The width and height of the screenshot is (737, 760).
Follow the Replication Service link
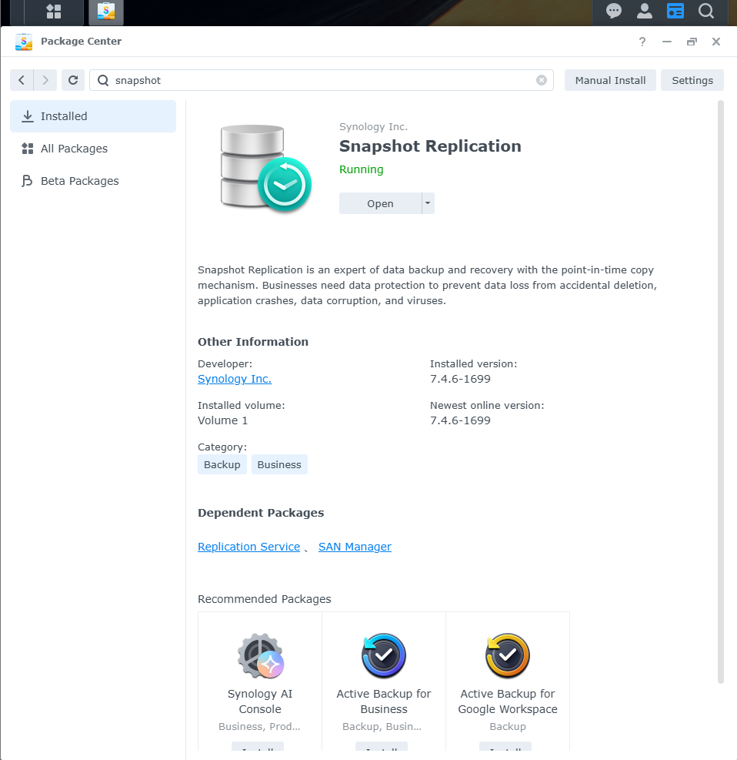(x=248, y=547)
